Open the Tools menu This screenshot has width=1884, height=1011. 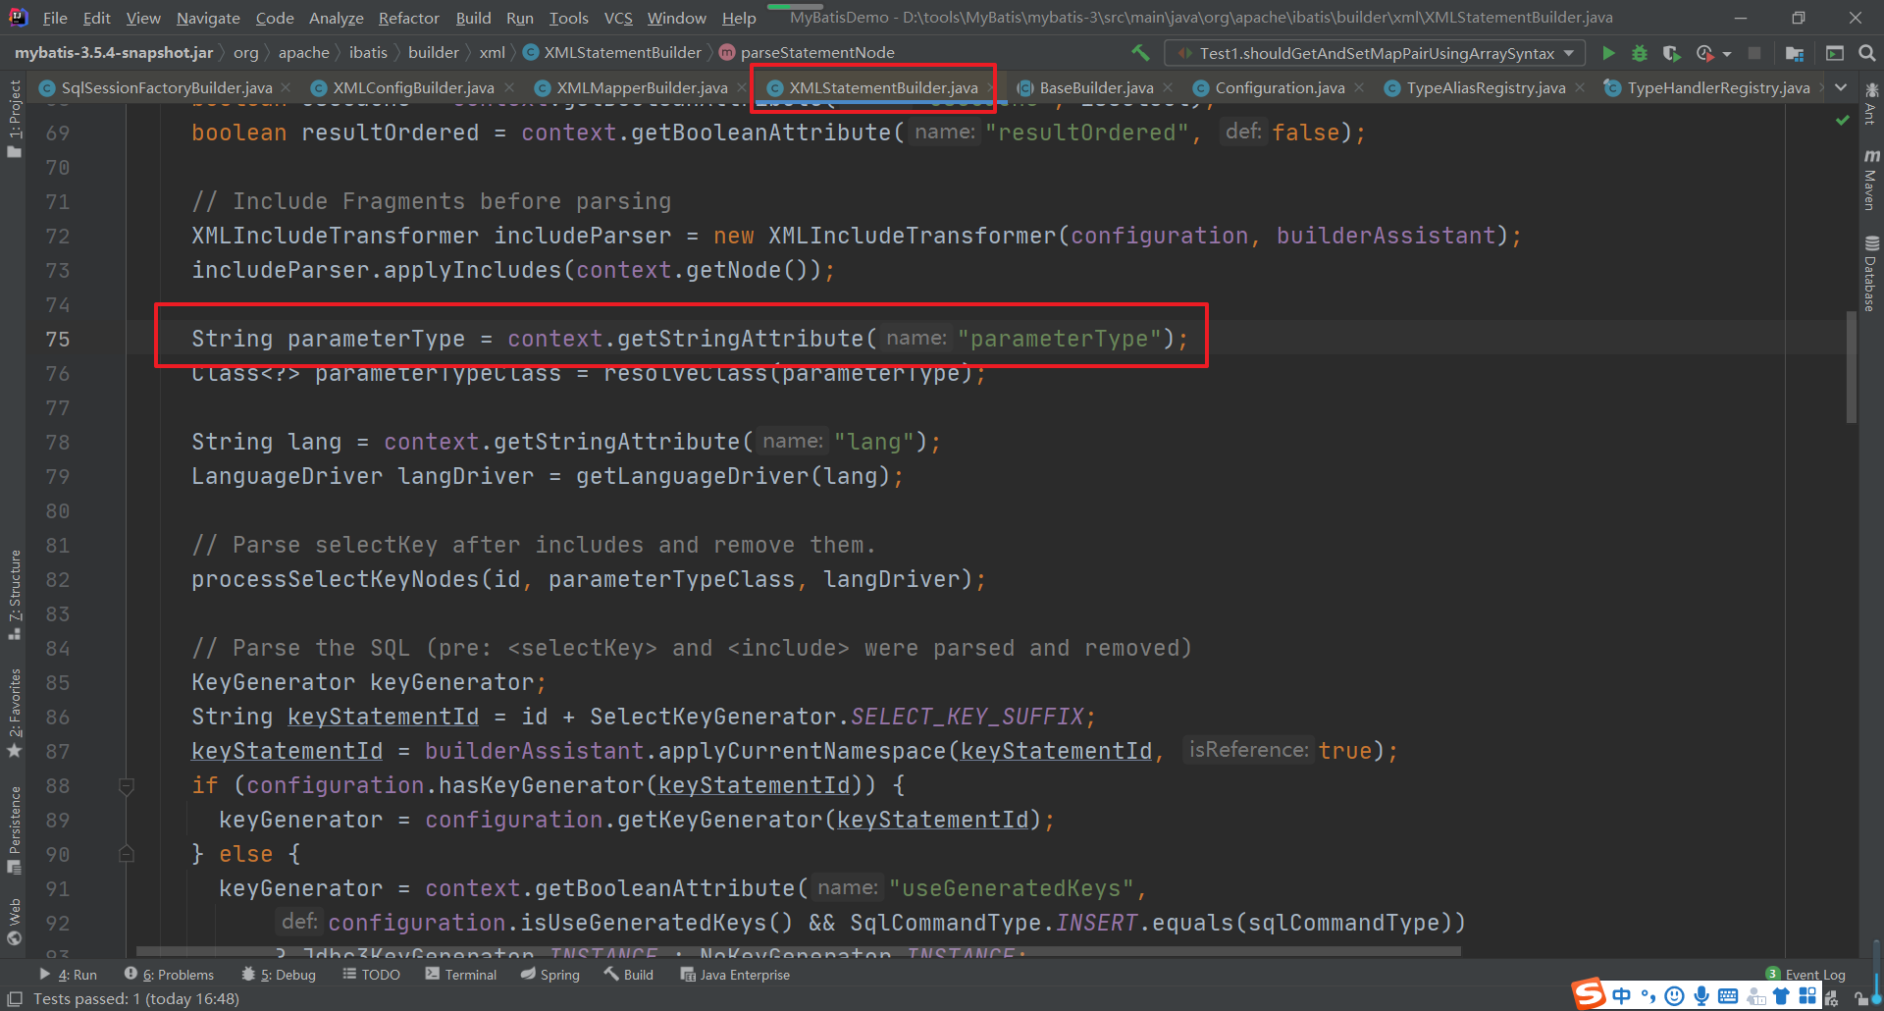click(x=568, y=18)
